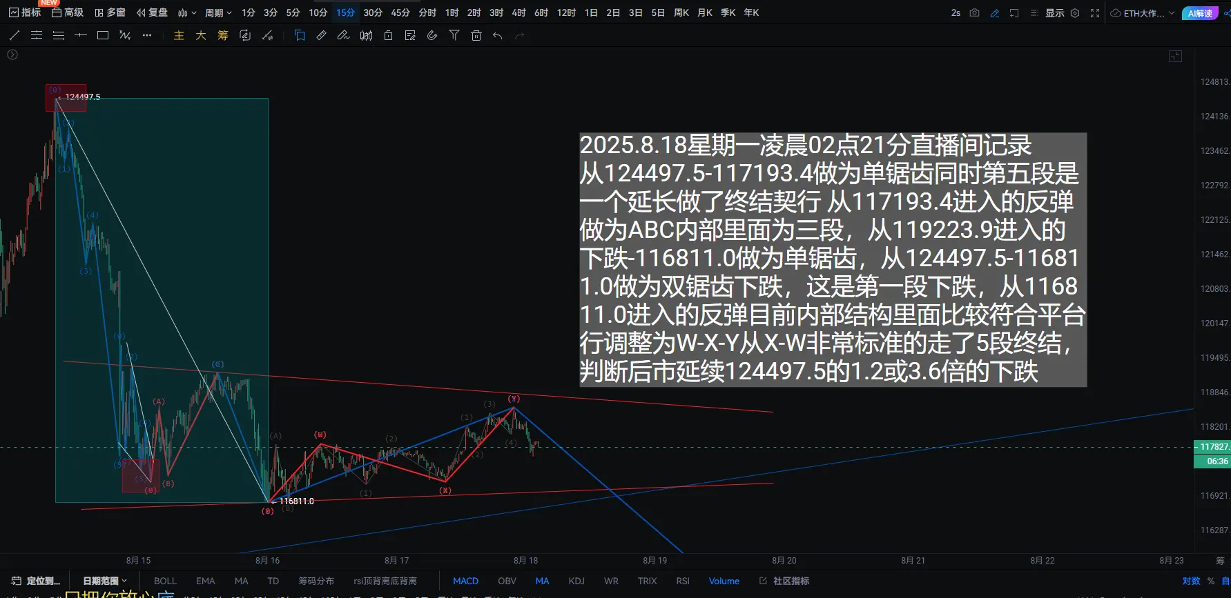
Task: Click the funnel filter drawings icon
Action: pyautogui.click(x=454, y=35)
